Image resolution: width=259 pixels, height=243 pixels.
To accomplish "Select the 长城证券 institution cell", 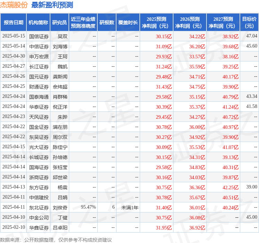I will [39, 157].
